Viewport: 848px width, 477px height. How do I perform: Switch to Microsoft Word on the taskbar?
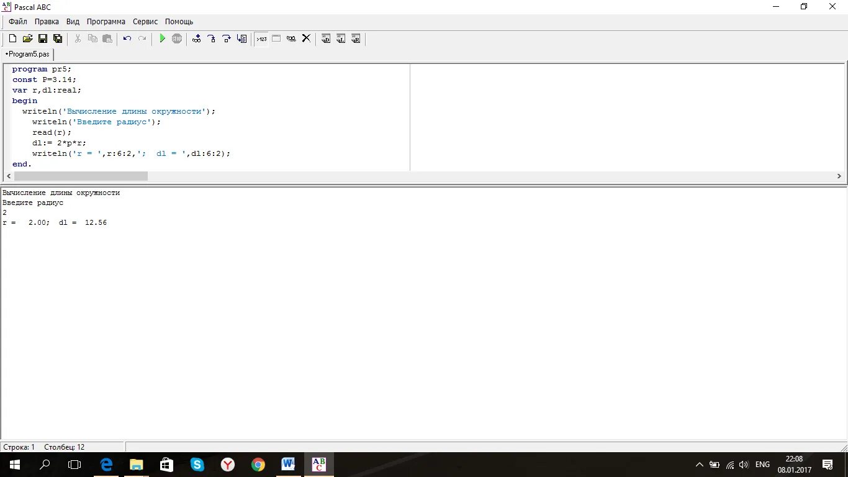288,465
